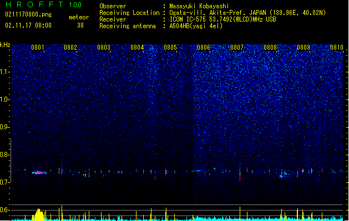349x221 pixels.
Task: Click the HROFFT 1.0.0 title text
Action: tap(44, 4)
